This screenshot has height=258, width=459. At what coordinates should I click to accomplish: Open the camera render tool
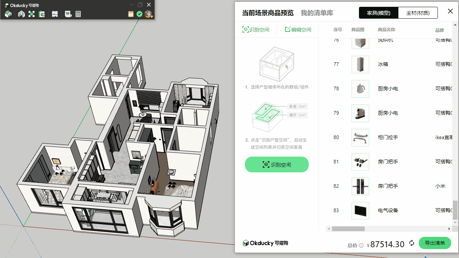(x=42, y=14)
